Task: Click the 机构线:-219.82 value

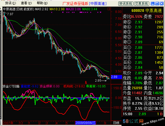Action: pos(74,86)
